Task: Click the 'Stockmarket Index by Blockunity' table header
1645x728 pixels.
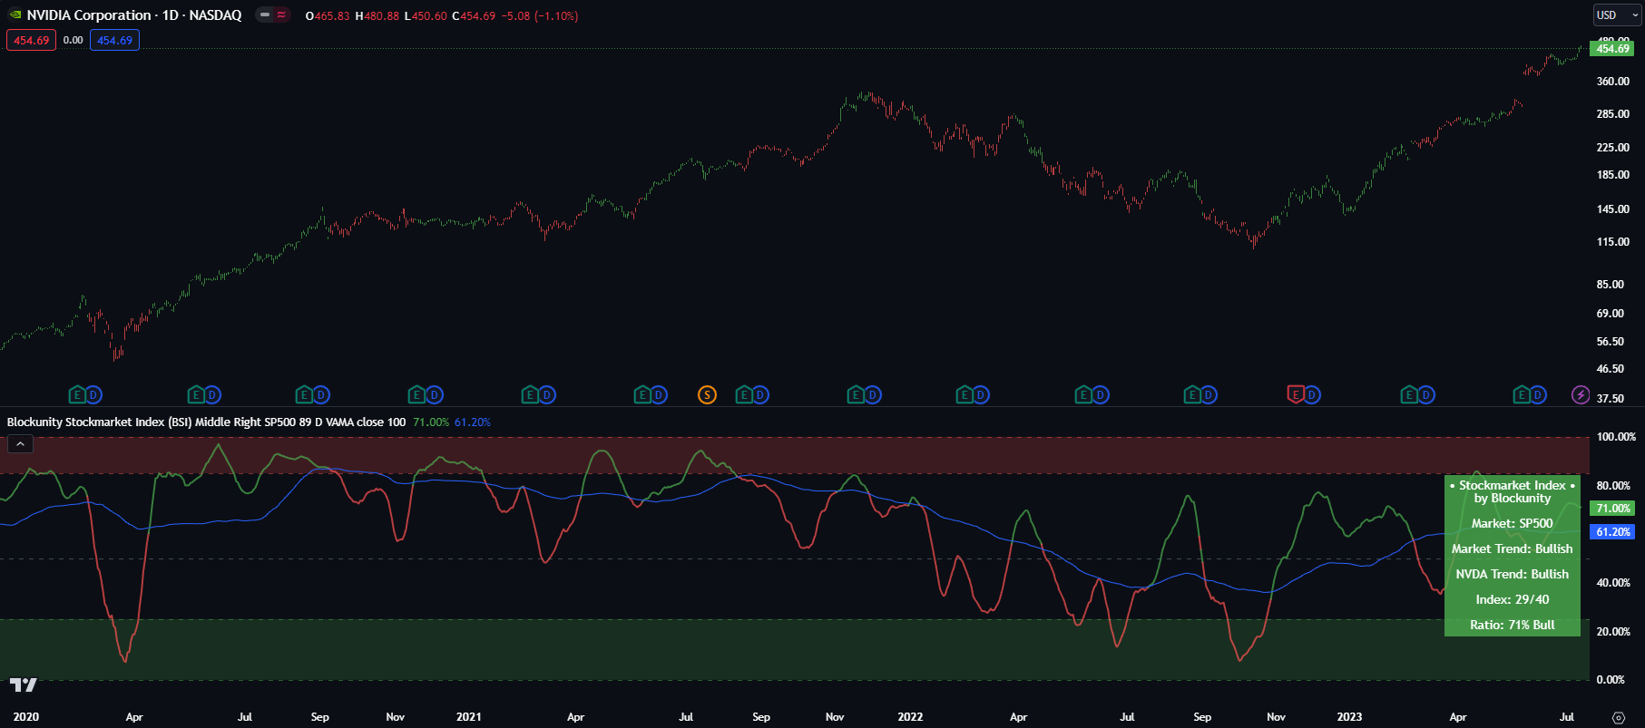Action: 1513,491
